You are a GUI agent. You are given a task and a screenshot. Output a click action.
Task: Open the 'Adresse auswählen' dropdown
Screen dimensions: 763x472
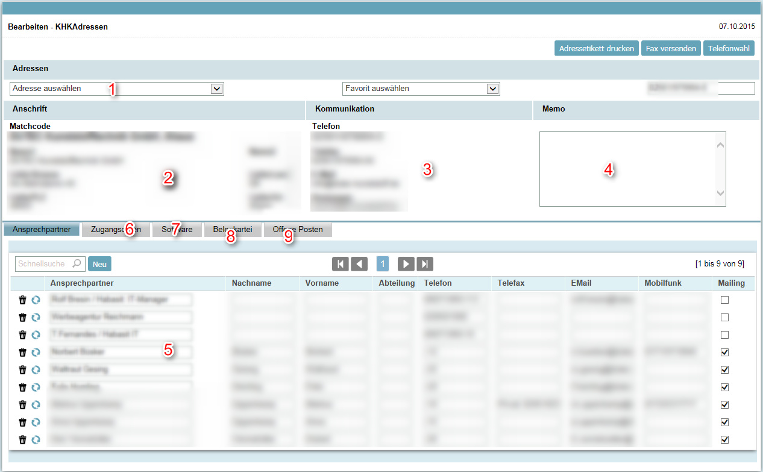[x=117, y=89]
